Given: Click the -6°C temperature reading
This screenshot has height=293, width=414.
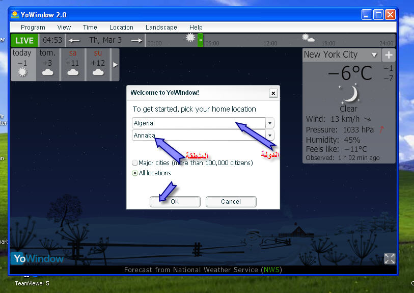Looking at the screenshot, I should click(x=350, y=73).
